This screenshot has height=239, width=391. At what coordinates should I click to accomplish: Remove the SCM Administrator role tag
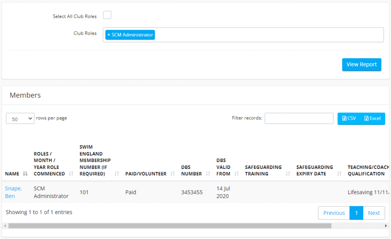point(109,35)
